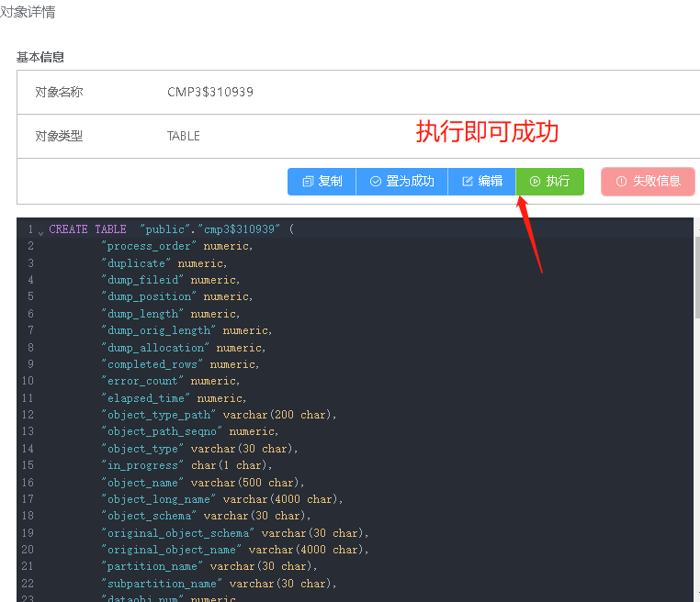700x602 pixels.
Task: Click the check-circle icon on 置为成功
Action: click(376, 182)
